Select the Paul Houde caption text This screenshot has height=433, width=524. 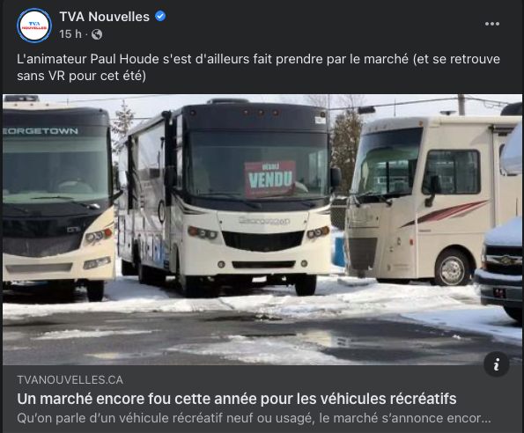point(258,67)
